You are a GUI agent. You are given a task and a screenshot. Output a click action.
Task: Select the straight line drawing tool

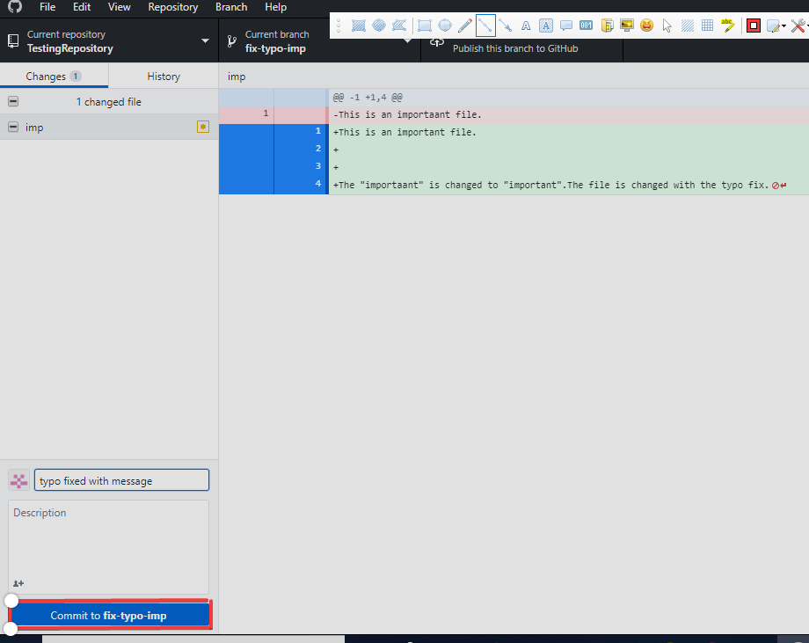(485, 26)
